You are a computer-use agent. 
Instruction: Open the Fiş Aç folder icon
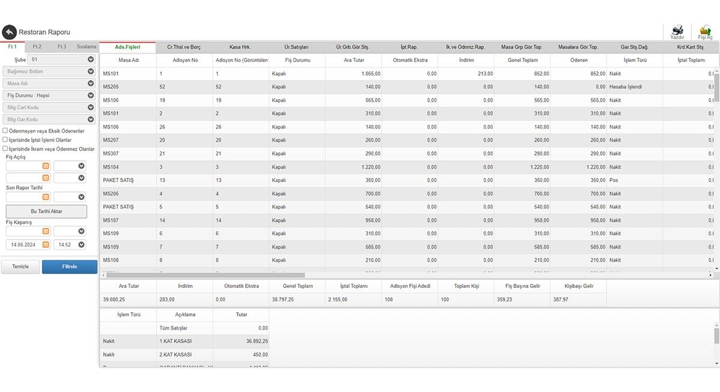pos(705,30)
